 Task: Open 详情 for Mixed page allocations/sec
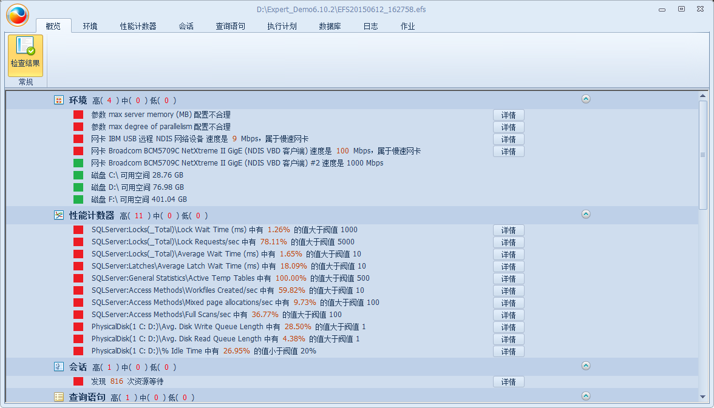pos(509,303)
